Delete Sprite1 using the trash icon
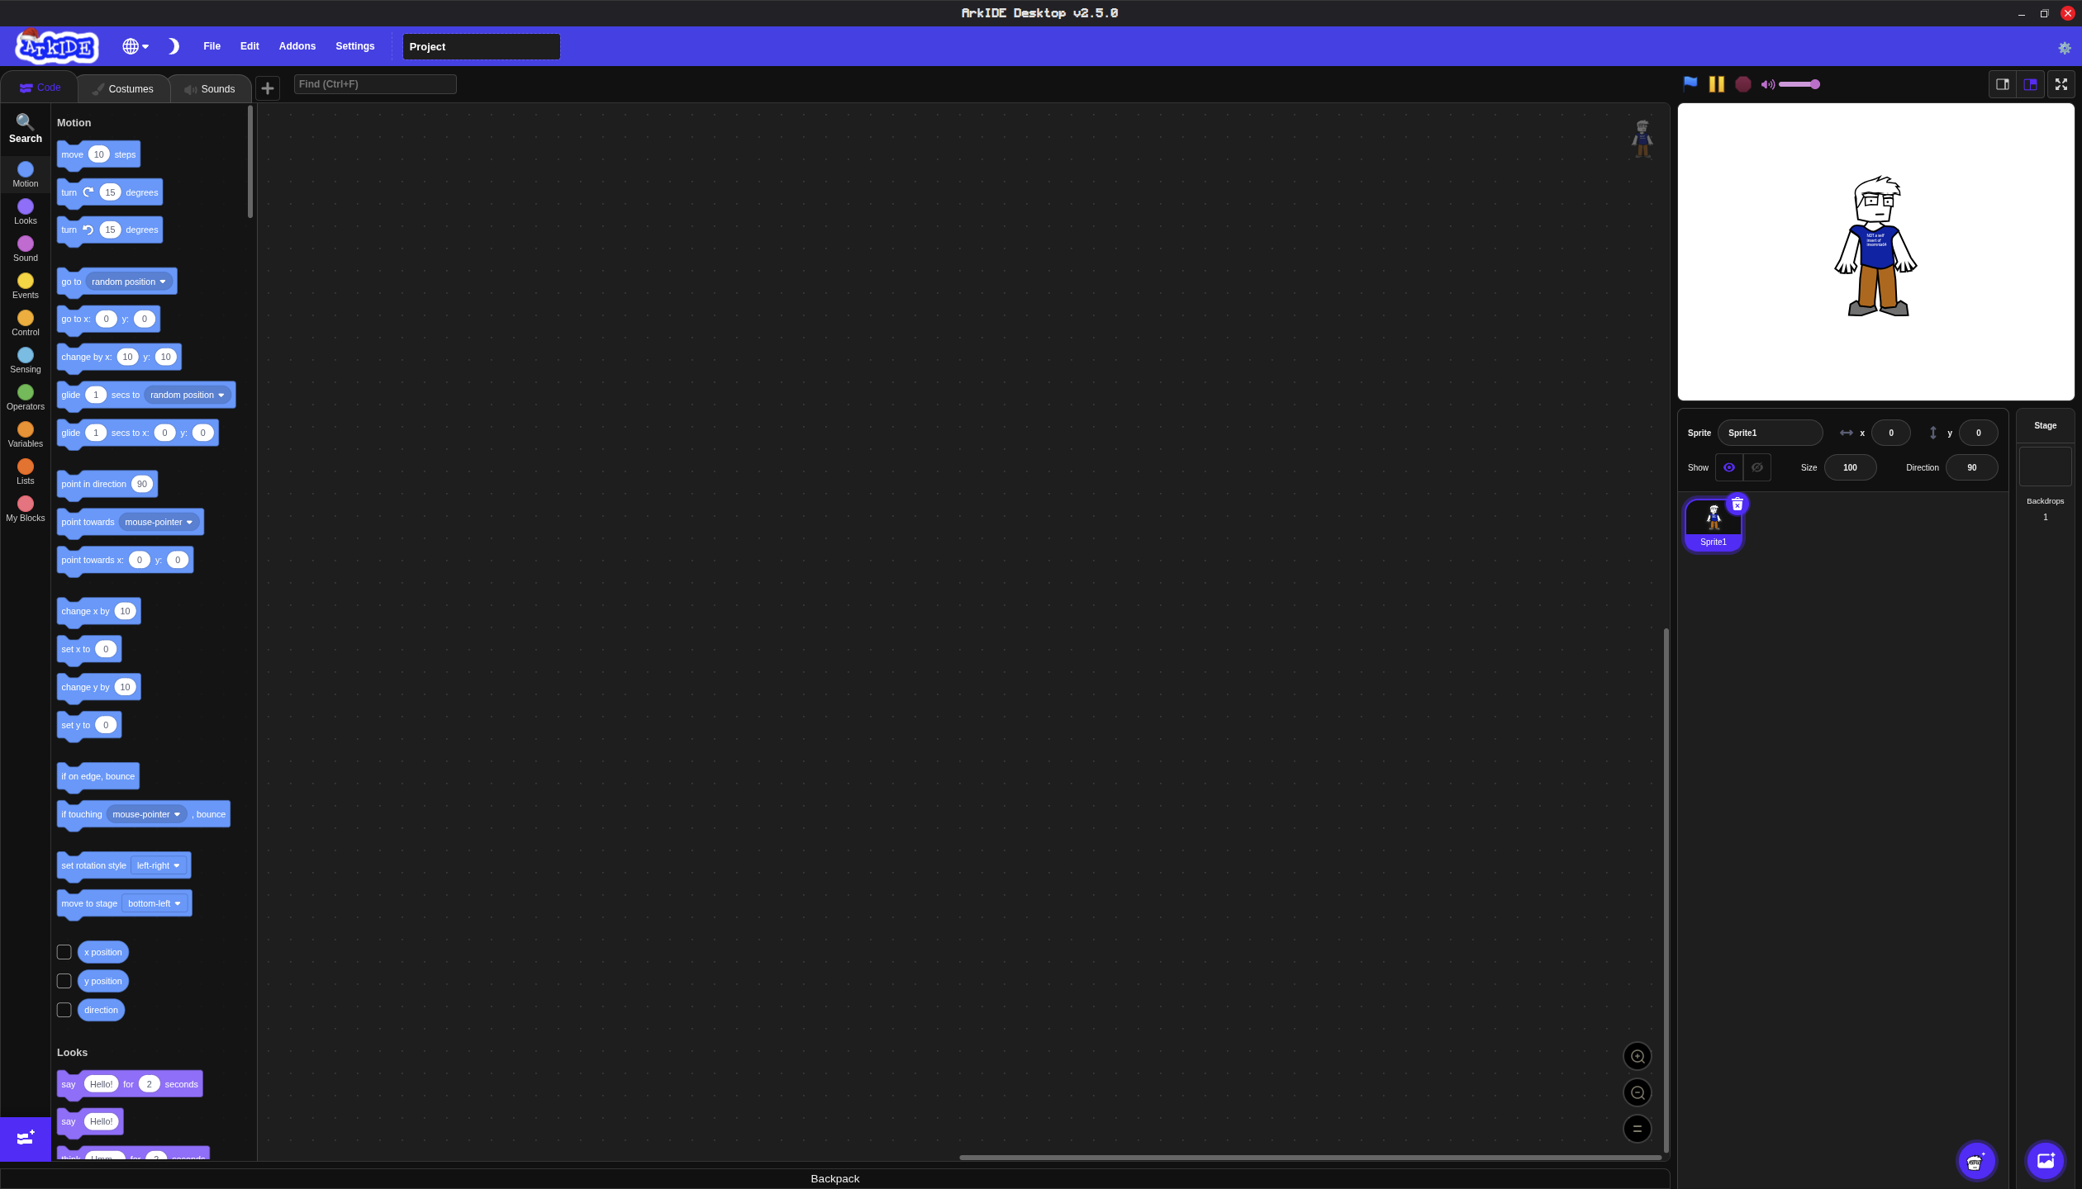This screenshot has width=2082, height=1189. 1737,504
